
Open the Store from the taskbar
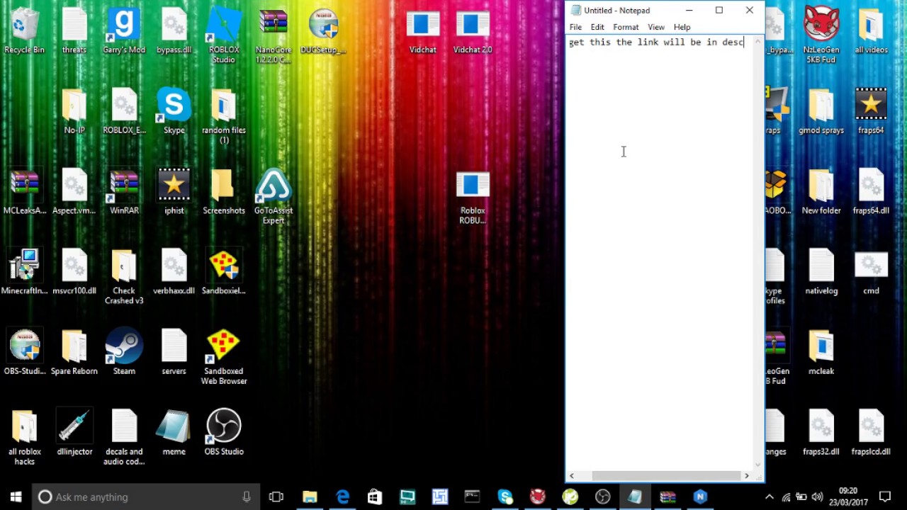(375, 497)
